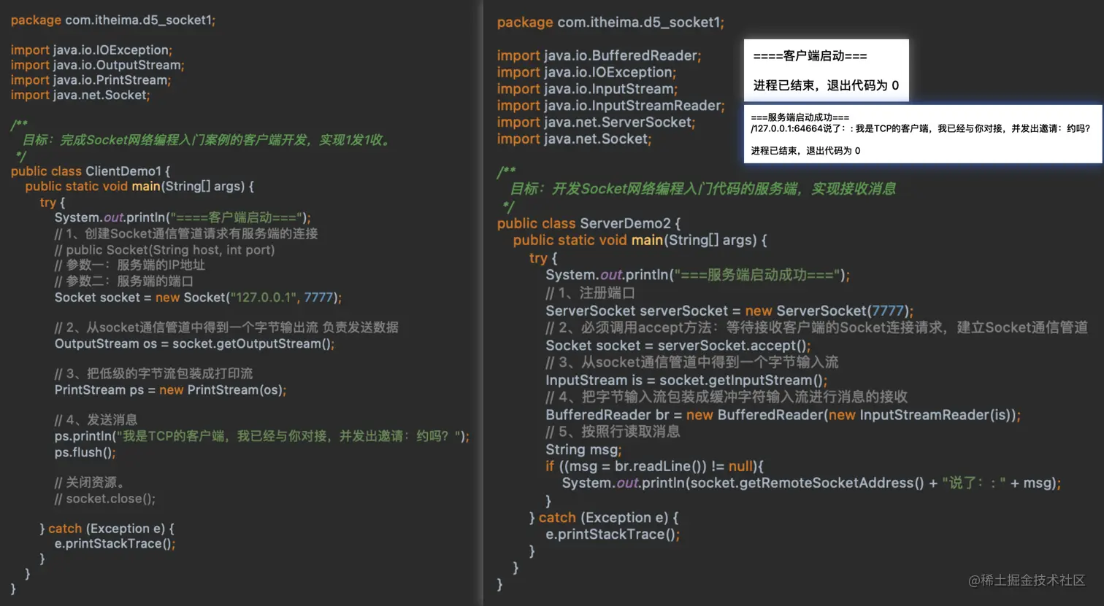Click comment about 得到一个字节输入流

click(691, 362)
